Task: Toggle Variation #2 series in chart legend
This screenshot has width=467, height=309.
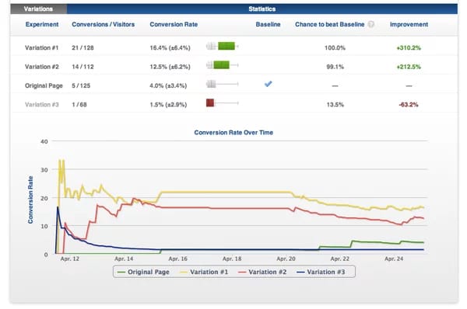Action: coord(263,272)
